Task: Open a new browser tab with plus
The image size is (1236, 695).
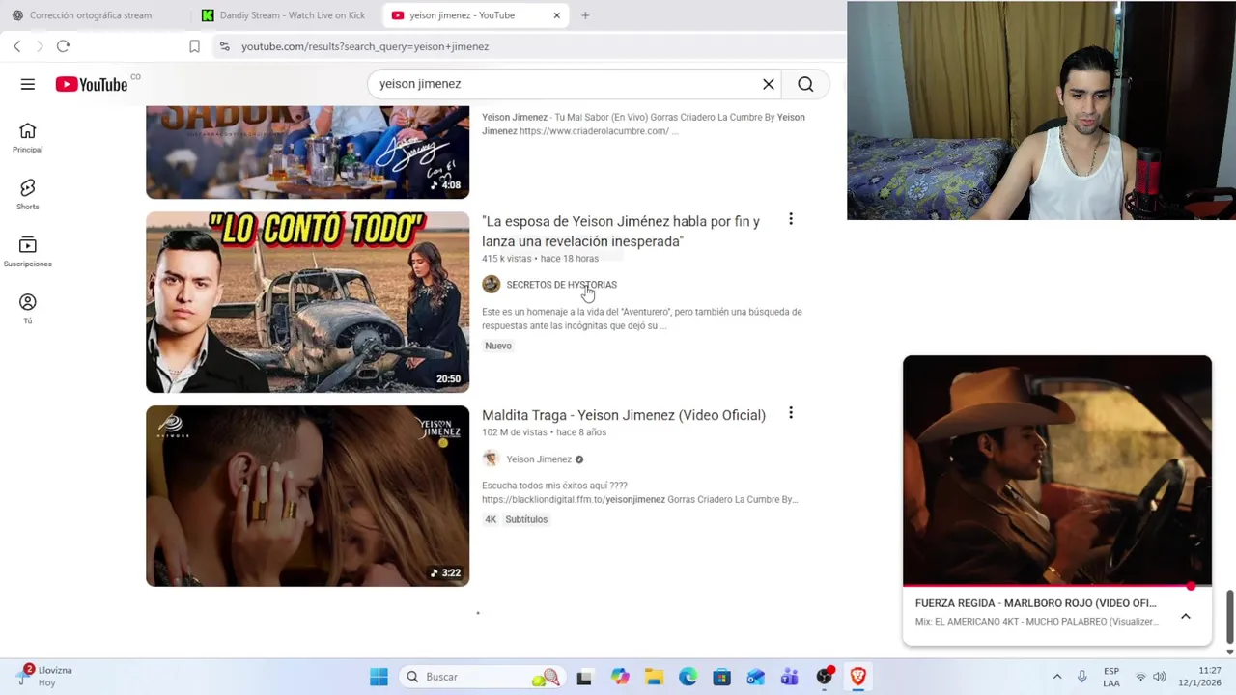Action: click(x=585, y=15)
